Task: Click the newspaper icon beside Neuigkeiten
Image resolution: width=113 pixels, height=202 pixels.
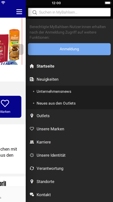Action: tap(32, 79)
